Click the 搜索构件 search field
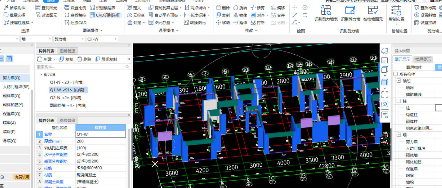442x188 pixels. click(x=83, y=67)
